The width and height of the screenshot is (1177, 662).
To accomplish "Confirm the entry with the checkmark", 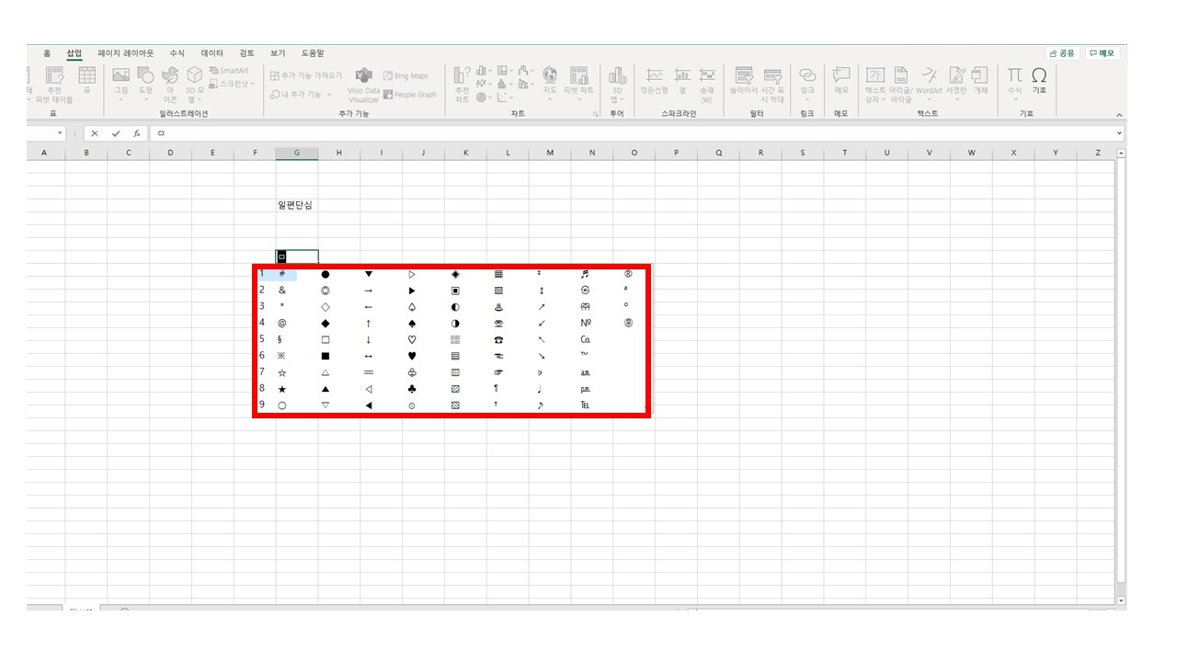I will click(116, 134).
